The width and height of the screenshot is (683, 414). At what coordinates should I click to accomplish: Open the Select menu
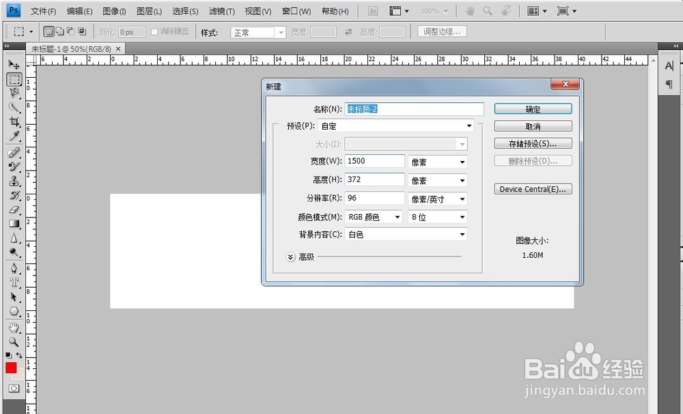[185, 12]
